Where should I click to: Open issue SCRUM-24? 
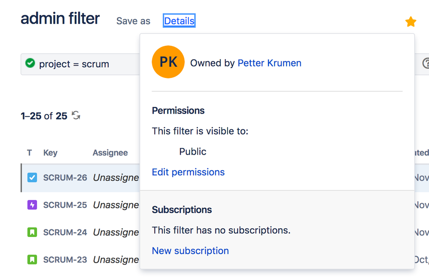coord(65,232)
